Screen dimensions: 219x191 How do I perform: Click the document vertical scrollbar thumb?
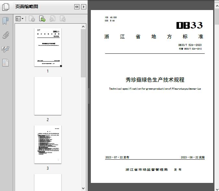(217, 17)
